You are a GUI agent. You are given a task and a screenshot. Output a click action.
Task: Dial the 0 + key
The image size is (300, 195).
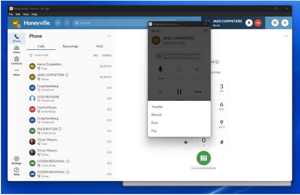[204, 142]
